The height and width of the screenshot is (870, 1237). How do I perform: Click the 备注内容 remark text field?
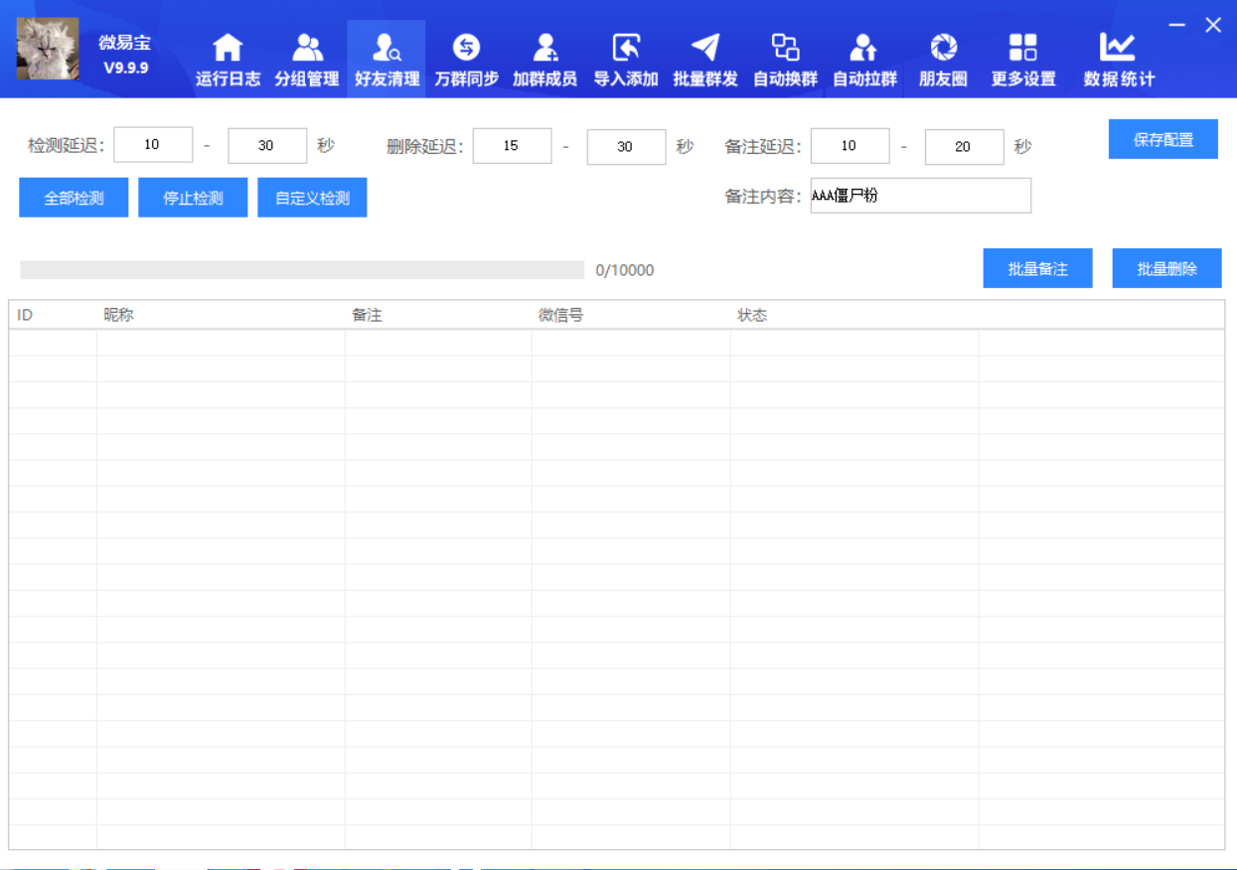[920, 195]
